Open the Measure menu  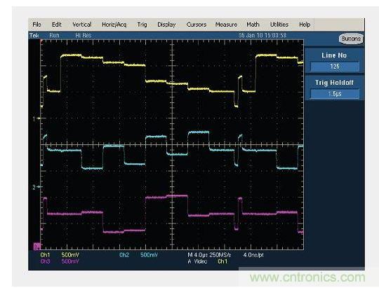226,25
